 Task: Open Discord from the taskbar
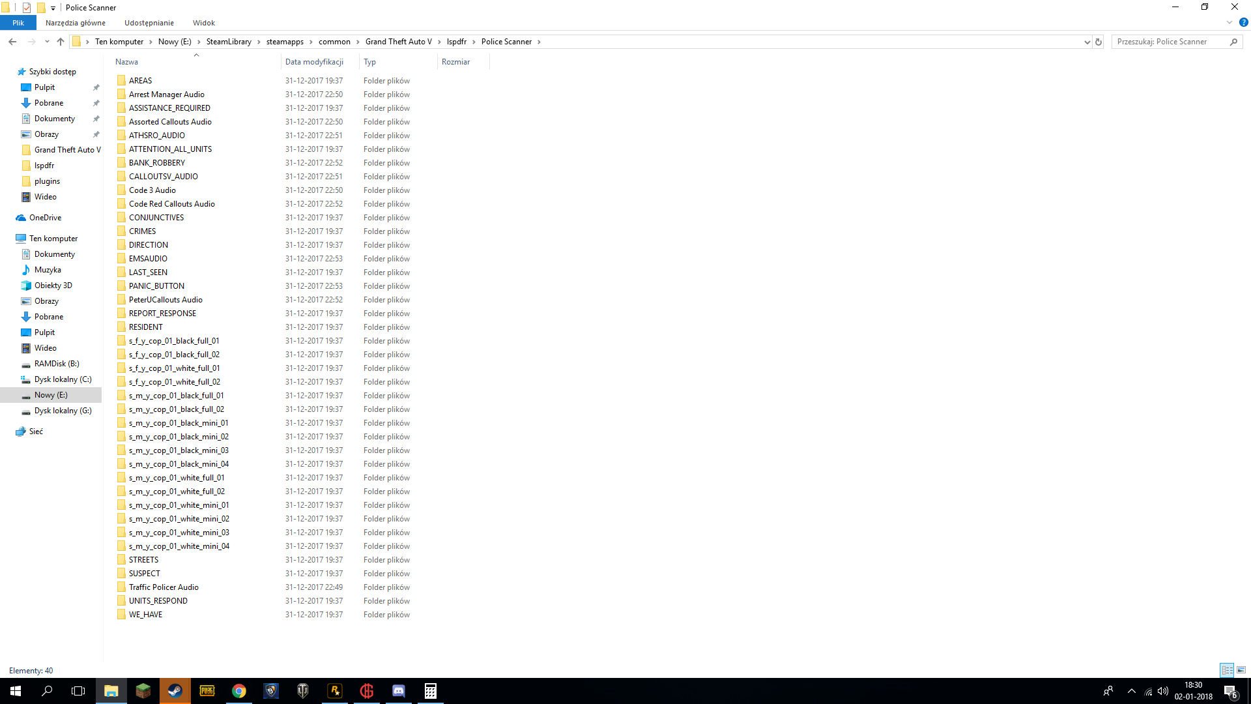click(399, 691)
